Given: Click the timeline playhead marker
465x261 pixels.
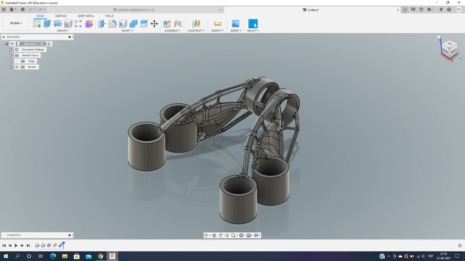Looking at the screenshot, I should tap(63, 244).
